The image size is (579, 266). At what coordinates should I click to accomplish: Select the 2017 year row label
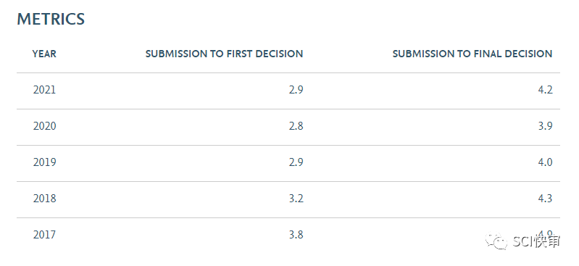click(44, 235)
